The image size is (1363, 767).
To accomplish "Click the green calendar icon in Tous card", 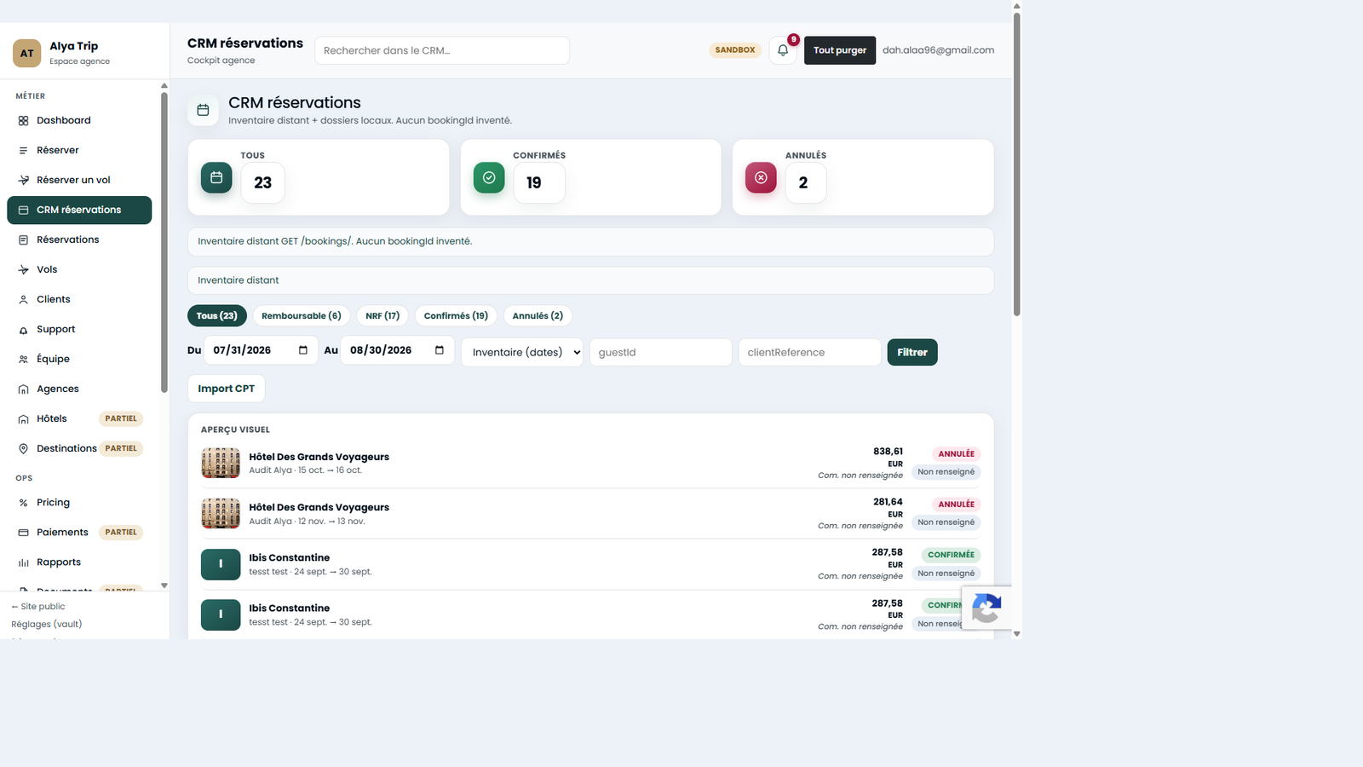I will (216, 177).
